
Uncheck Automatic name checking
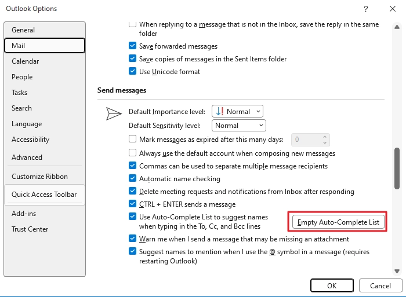pos(132,178)
